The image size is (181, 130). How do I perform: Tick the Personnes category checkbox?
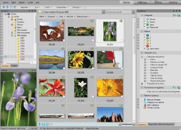click(x=145, y=27)
